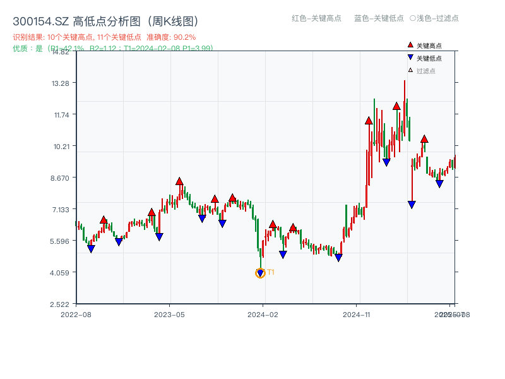Click the 10.21 y-axis label
The image size is (505, 379).
(61, 147)
